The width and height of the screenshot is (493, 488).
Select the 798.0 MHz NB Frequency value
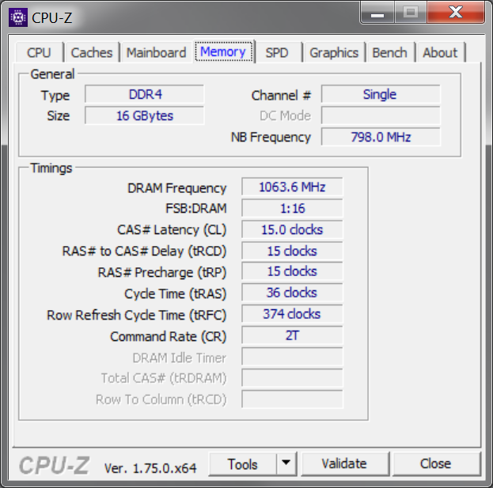(381, 137)
